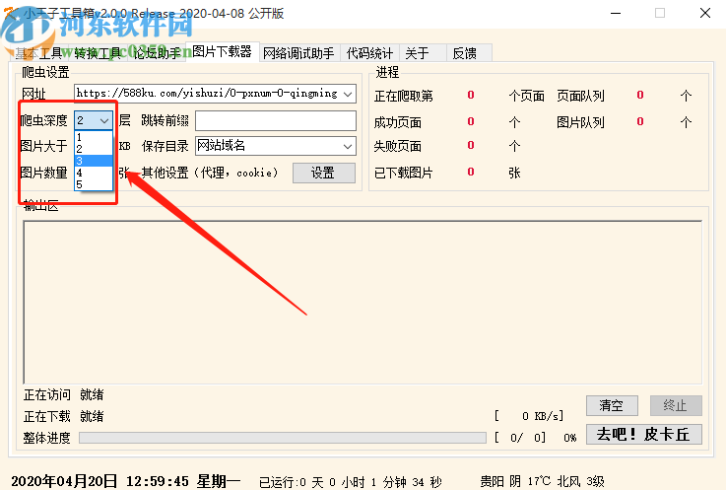Select the 图片下载器 tab
The image size is (726, 490).
click(x=223, y=51)
